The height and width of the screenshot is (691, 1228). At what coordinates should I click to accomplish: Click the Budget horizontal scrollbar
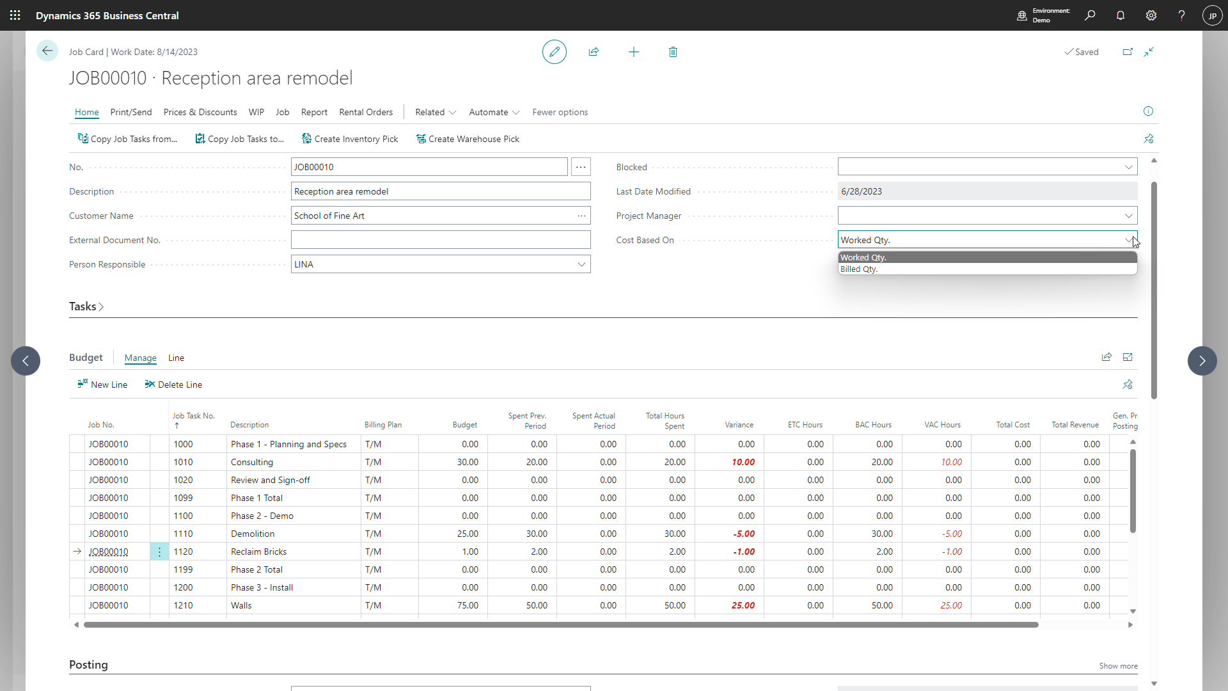coord(561,624)
